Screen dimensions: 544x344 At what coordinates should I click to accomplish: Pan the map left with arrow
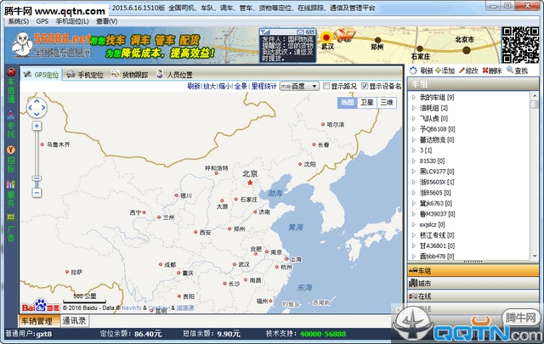31,108
